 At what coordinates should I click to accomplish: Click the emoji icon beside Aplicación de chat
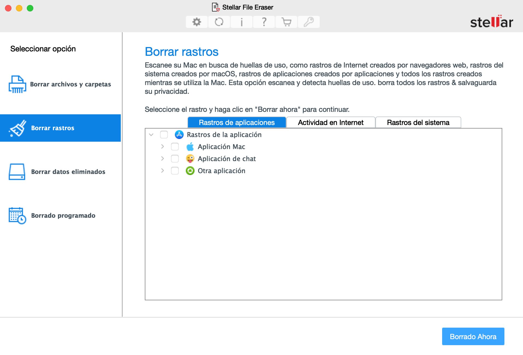190,159
